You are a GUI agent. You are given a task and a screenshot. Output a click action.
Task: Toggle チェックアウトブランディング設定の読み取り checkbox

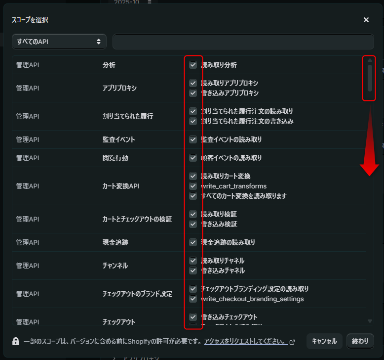point(193,289)
